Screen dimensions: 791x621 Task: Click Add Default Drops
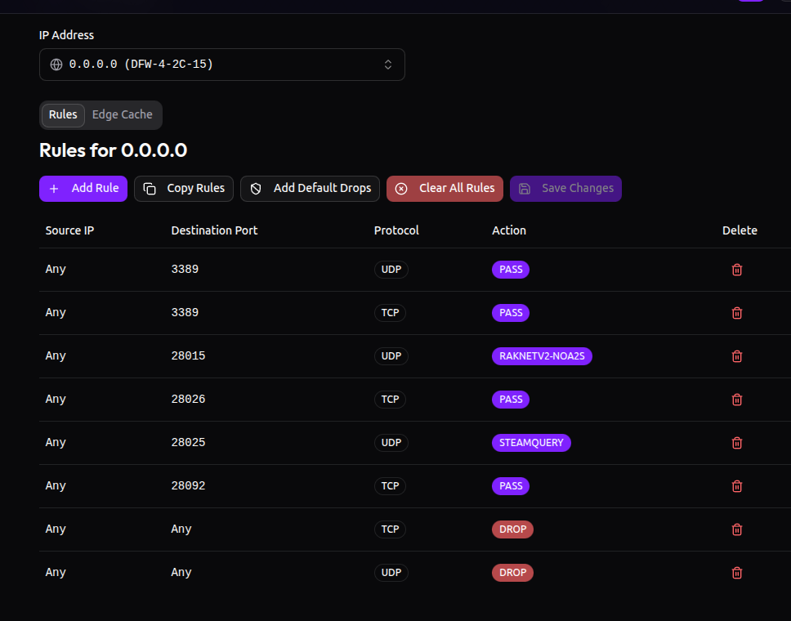coord(310,188)
